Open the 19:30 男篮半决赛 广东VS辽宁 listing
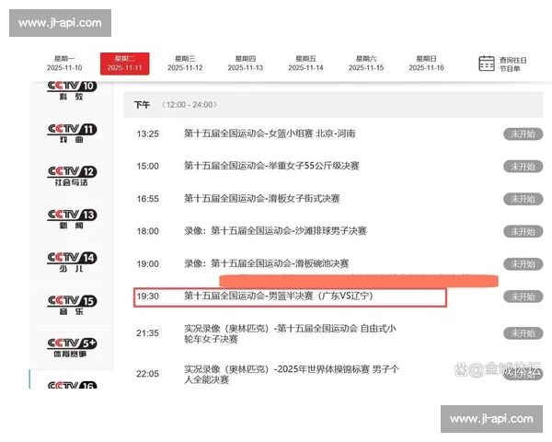Viewport: 552px width, 442px height. [x=278, y=297]
